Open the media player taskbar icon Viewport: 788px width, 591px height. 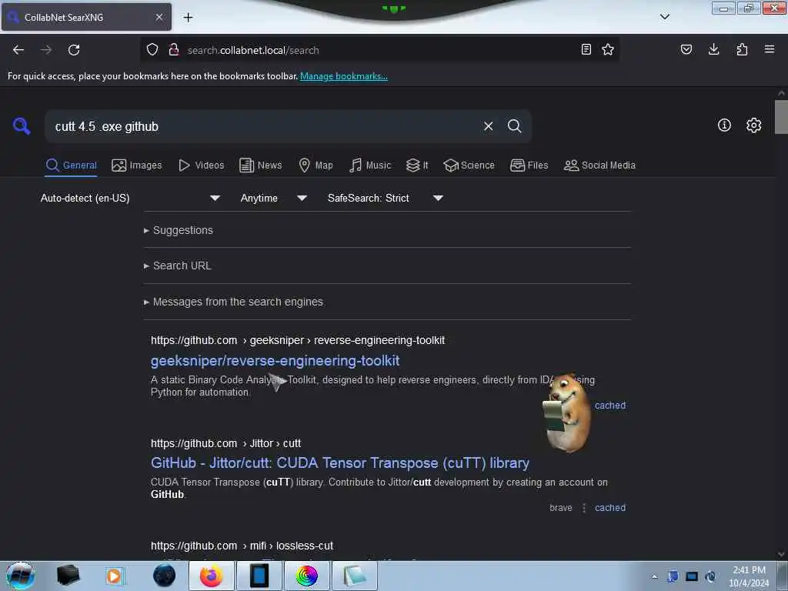114,576
